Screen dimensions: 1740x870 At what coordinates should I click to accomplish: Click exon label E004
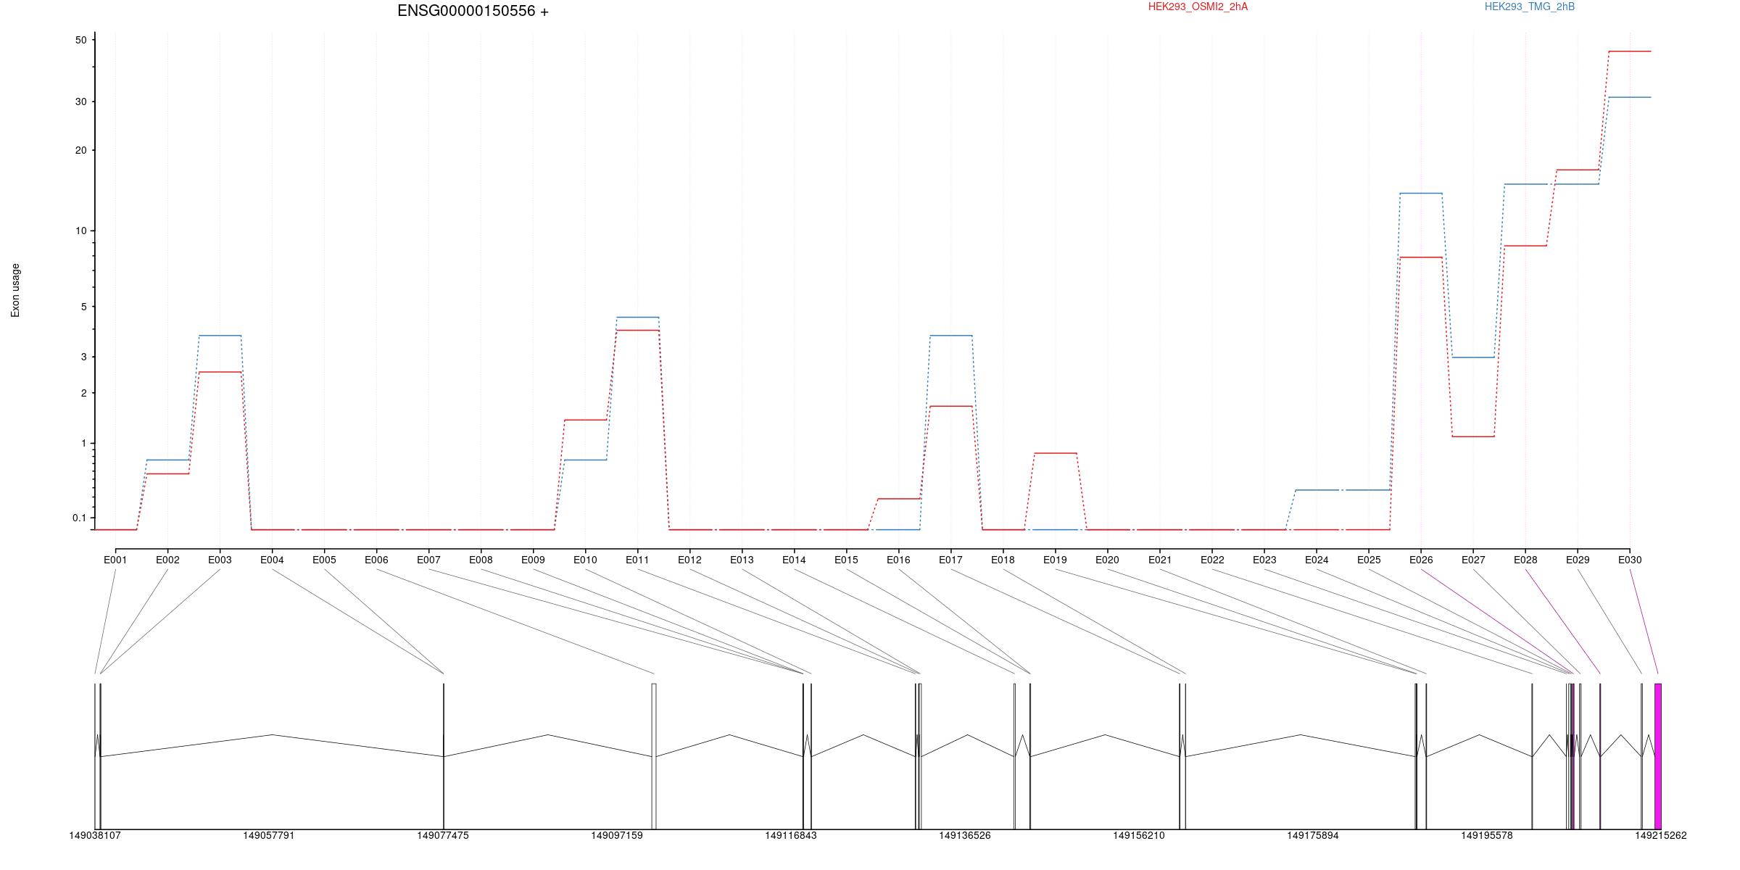point(272,560)
